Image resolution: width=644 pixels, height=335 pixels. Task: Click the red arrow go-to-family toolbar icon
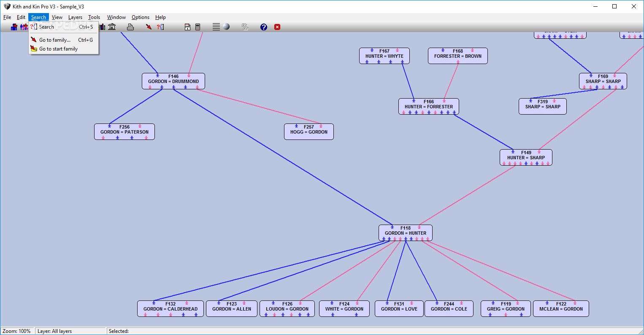[149, 27]
